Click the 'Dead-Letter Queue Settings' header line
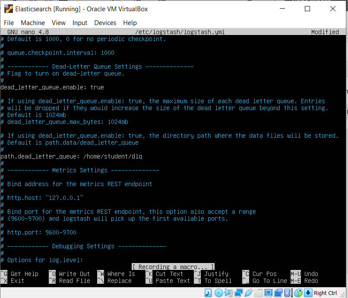This screenshot has height=298, width=348. 97,67
